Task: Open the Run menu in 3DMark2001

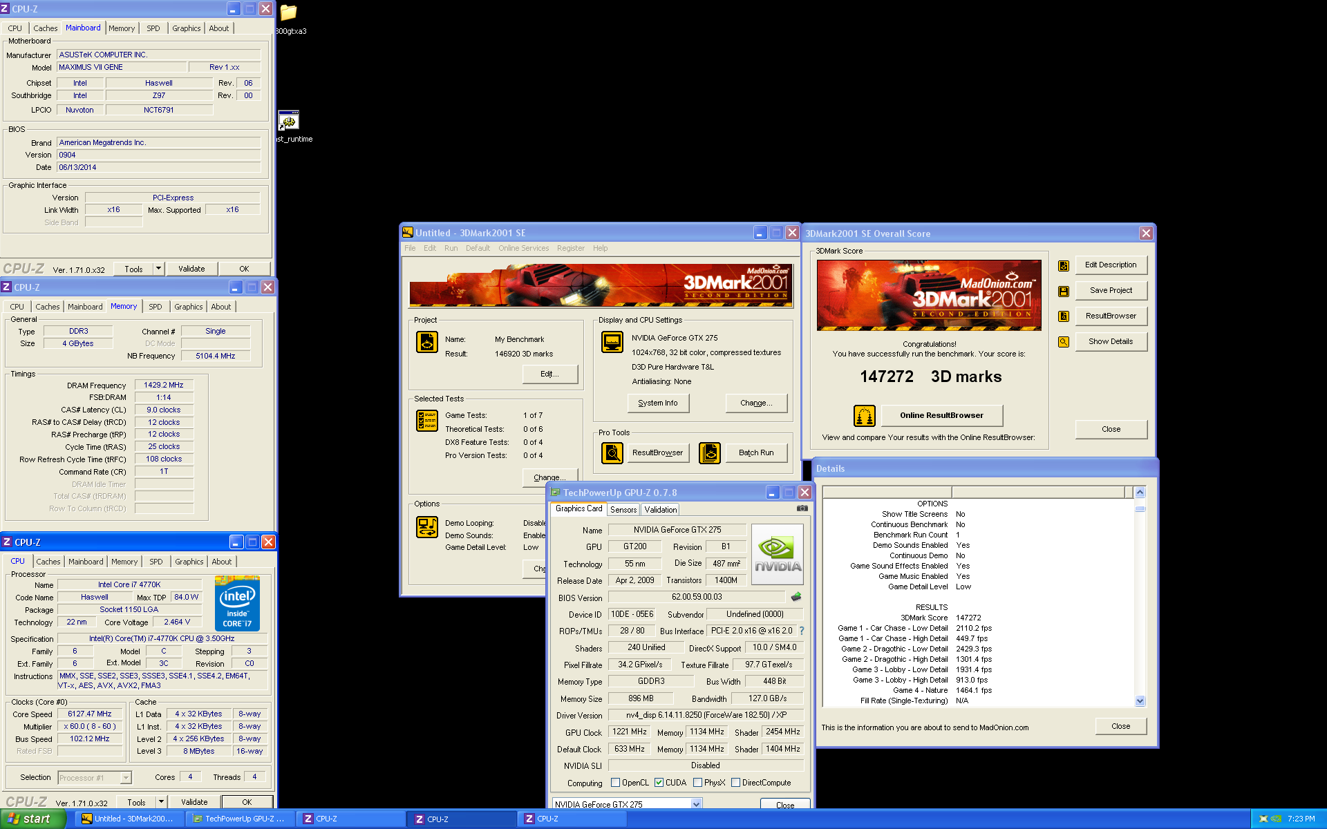Action: coord(451,248)
